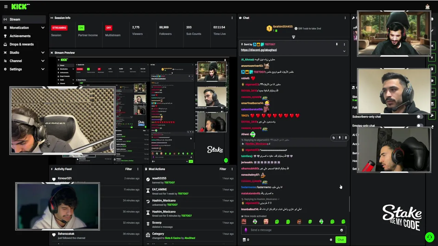Viewport: 438px width, 246px height.
Task: Click pin icon on hovered chat message
Action: click(x=339, y=138)
